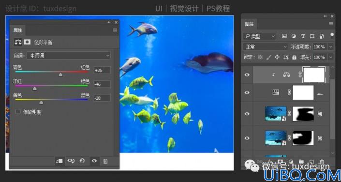Expand the 不透明度 opacity slider arrow

point(331,47)
